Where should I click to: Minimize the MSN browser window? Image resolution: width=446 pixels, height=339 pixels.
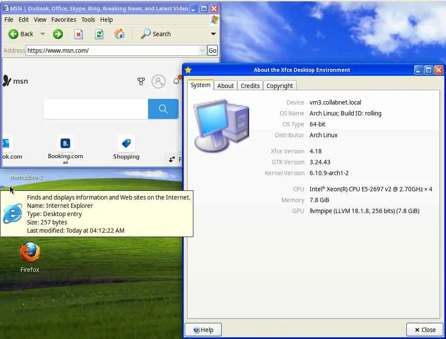click(193, 9)
